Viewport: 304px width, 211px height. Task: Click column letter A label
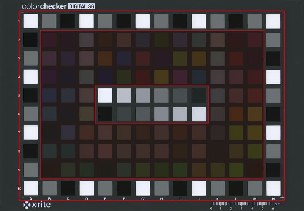(31, 199)
